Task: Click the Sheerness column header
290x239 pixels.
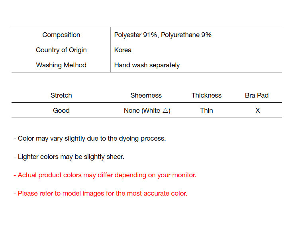Action: pos(146,96)
